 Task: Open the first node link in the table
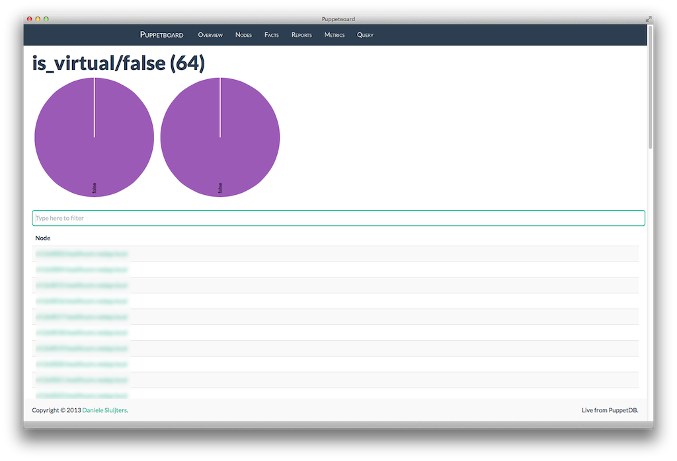82,254
